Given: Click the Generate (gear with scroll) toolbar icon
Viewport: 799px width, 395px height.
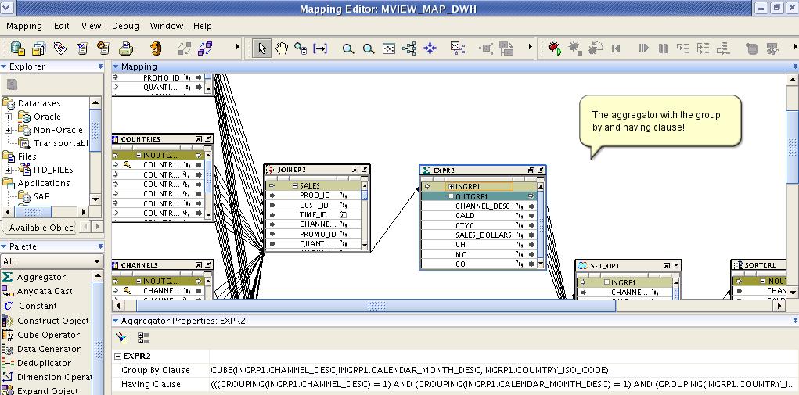Looking at the screenshot, I should [104, 48].
